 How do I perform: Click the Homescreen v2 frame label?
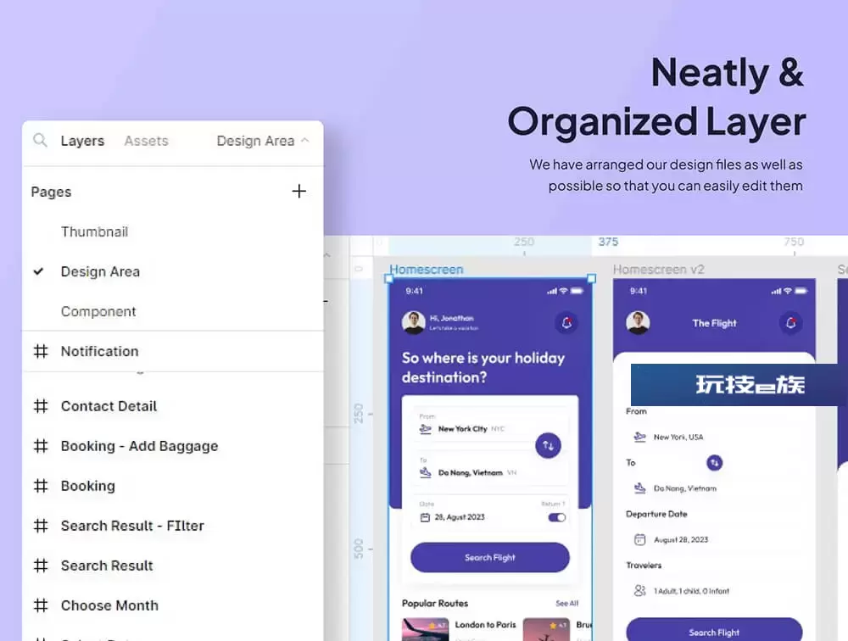(658, 270)
